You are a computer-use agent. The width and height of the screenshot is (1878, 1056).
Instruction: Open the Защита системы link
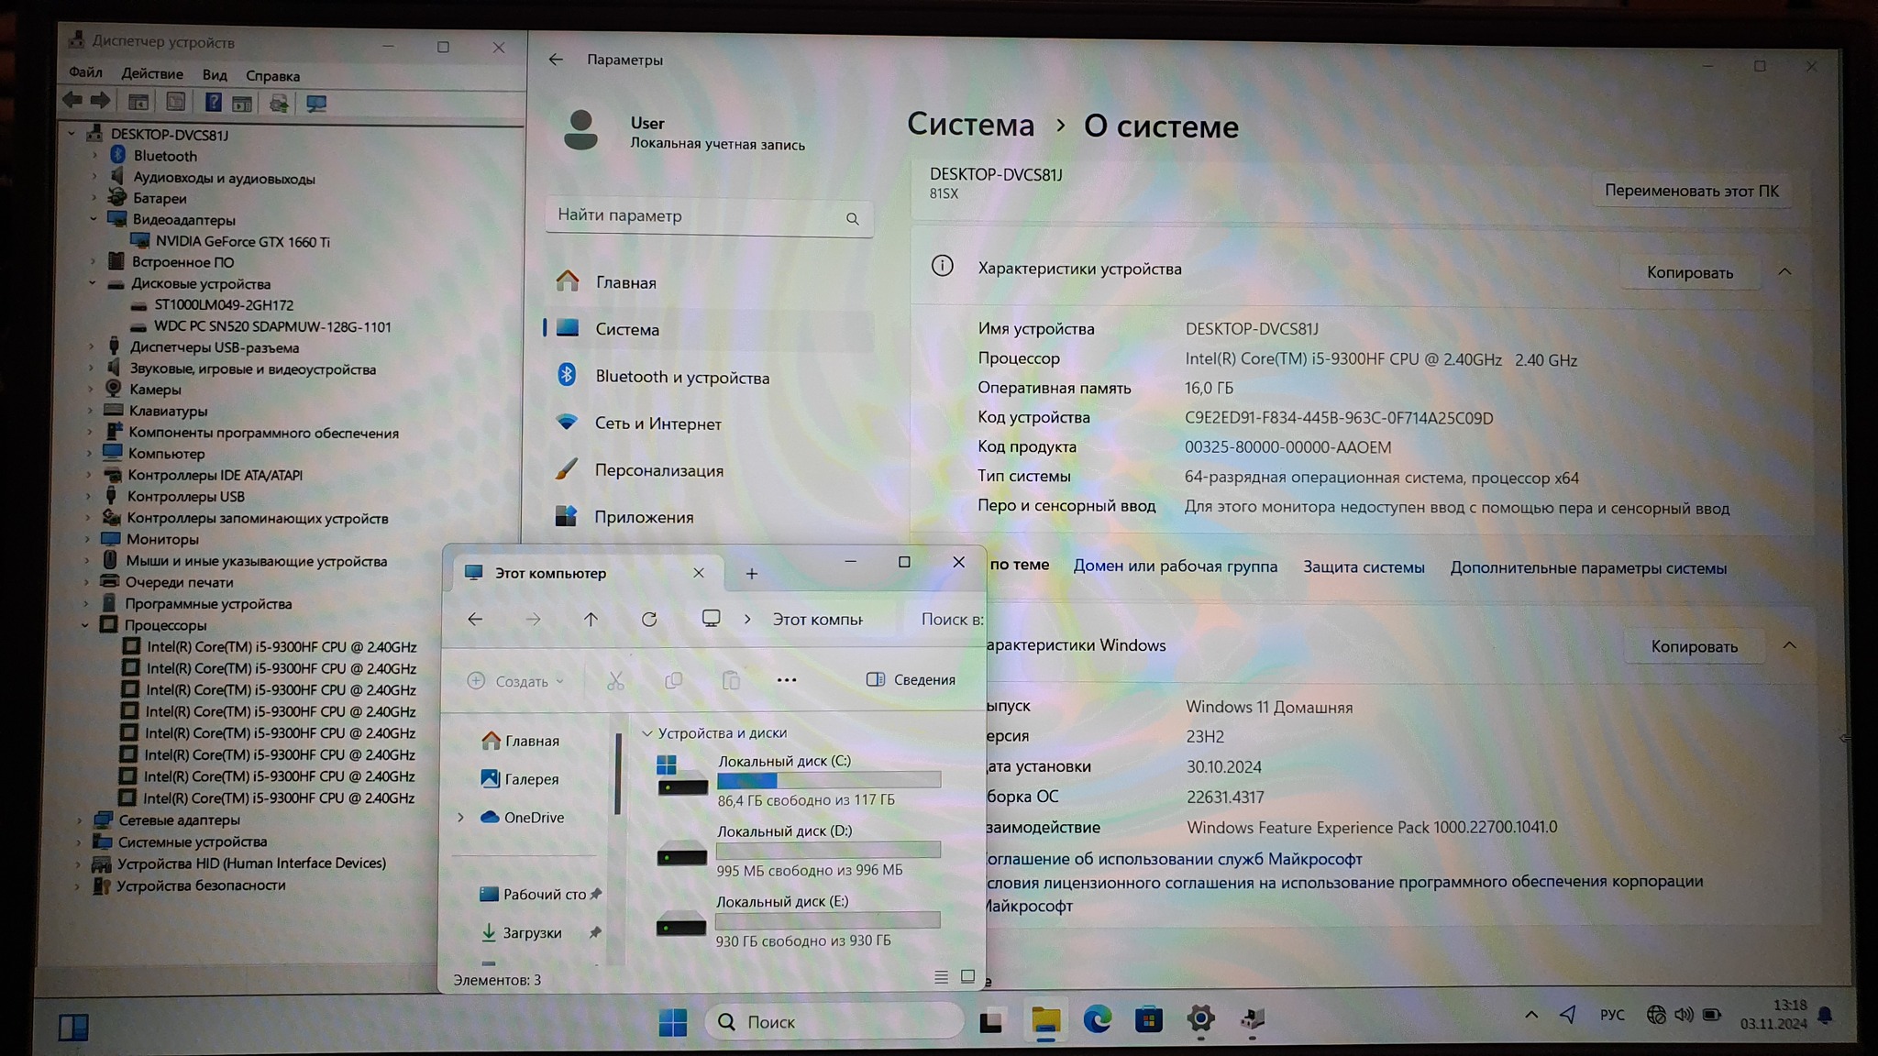[1364, 567]
